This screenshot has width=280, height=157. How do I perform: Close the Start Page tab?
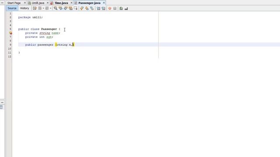tap(25, 3)
